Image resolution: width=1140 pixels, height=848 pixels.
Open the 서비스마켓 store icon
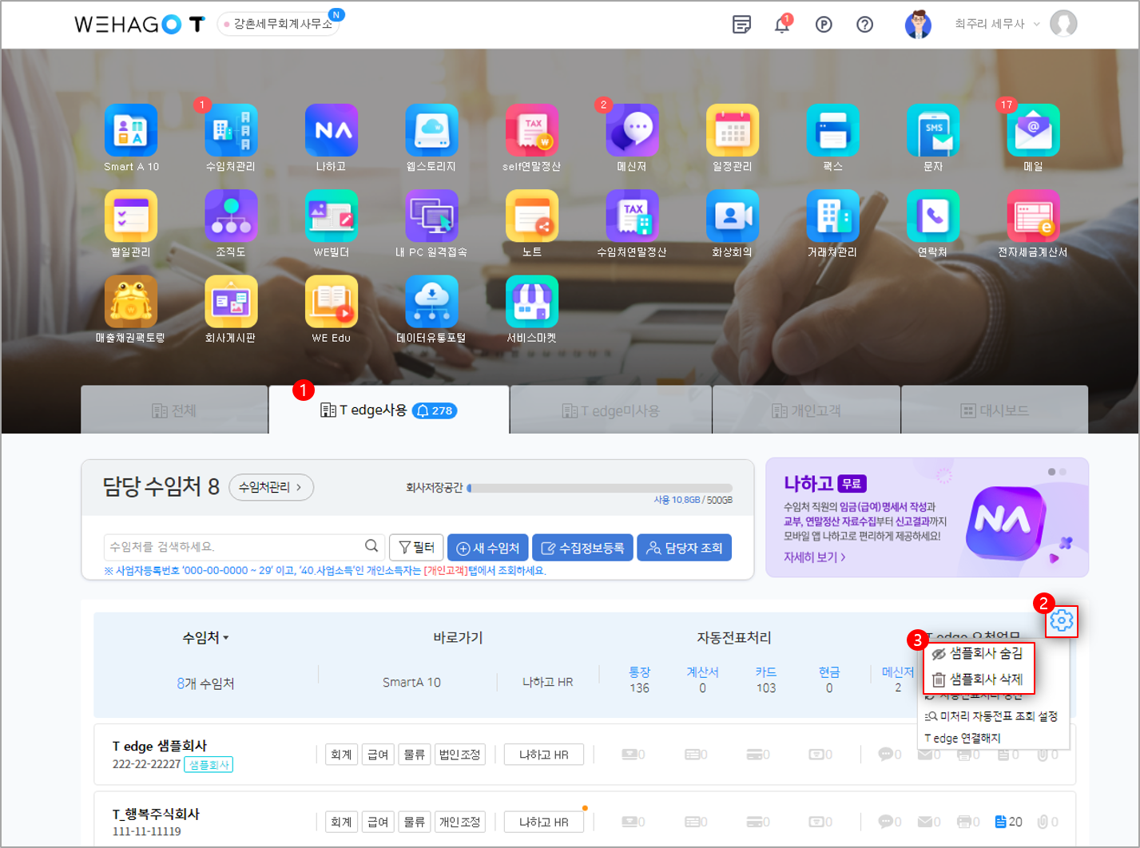tap(531, 302)
